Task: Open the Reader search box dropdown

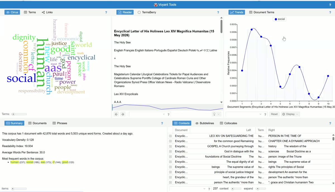Action: pyautogui.click(x=164, y=114)
